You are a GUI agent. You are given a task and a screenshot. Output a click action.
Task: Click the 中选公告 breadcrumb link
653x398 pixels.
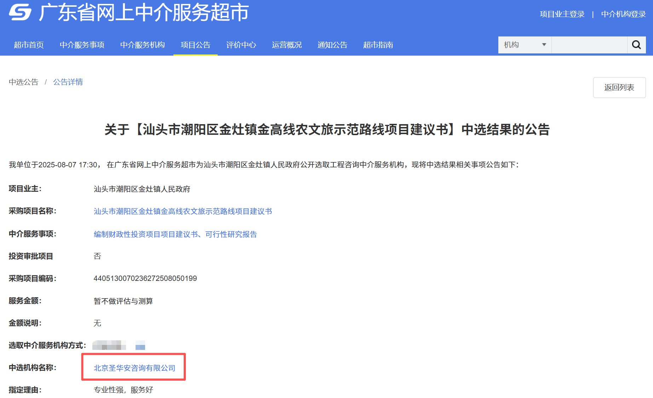coord(23,82)
